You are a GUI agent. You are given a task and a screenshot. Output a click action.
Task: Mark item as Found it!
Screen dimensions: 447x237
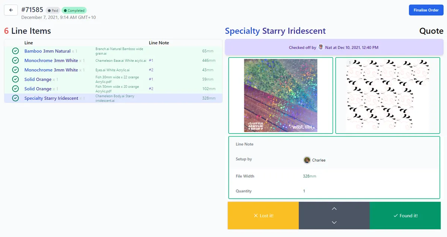405,216
